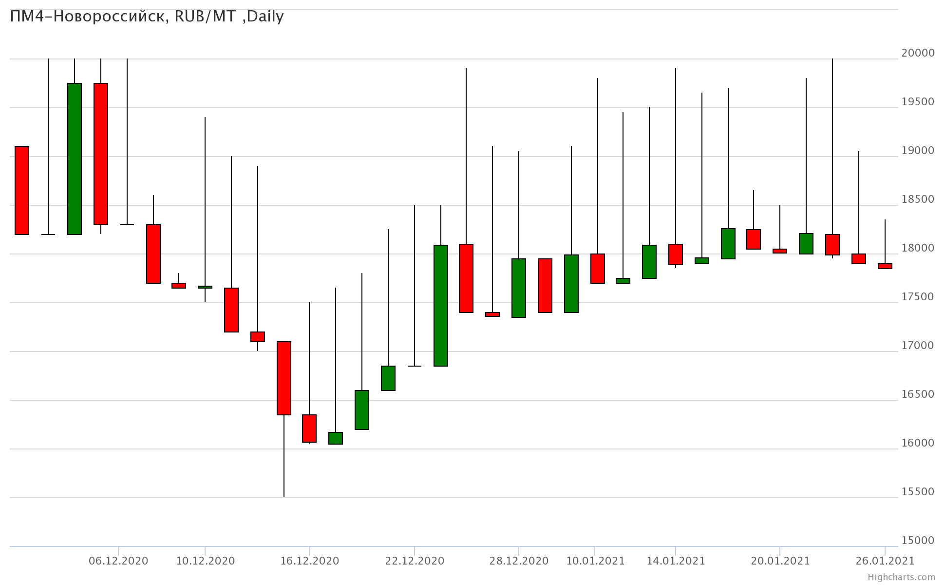Click the 06.12.2020 axis date label
The height and width of the screenshot is (585, 945).
pos(118,561)
